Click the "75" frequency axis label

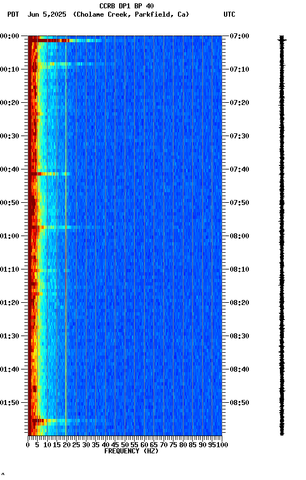(173, 445)
